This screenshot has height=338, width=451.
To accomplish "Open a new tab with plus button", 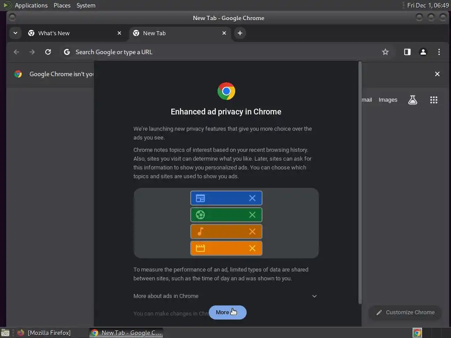I will 240,33.
